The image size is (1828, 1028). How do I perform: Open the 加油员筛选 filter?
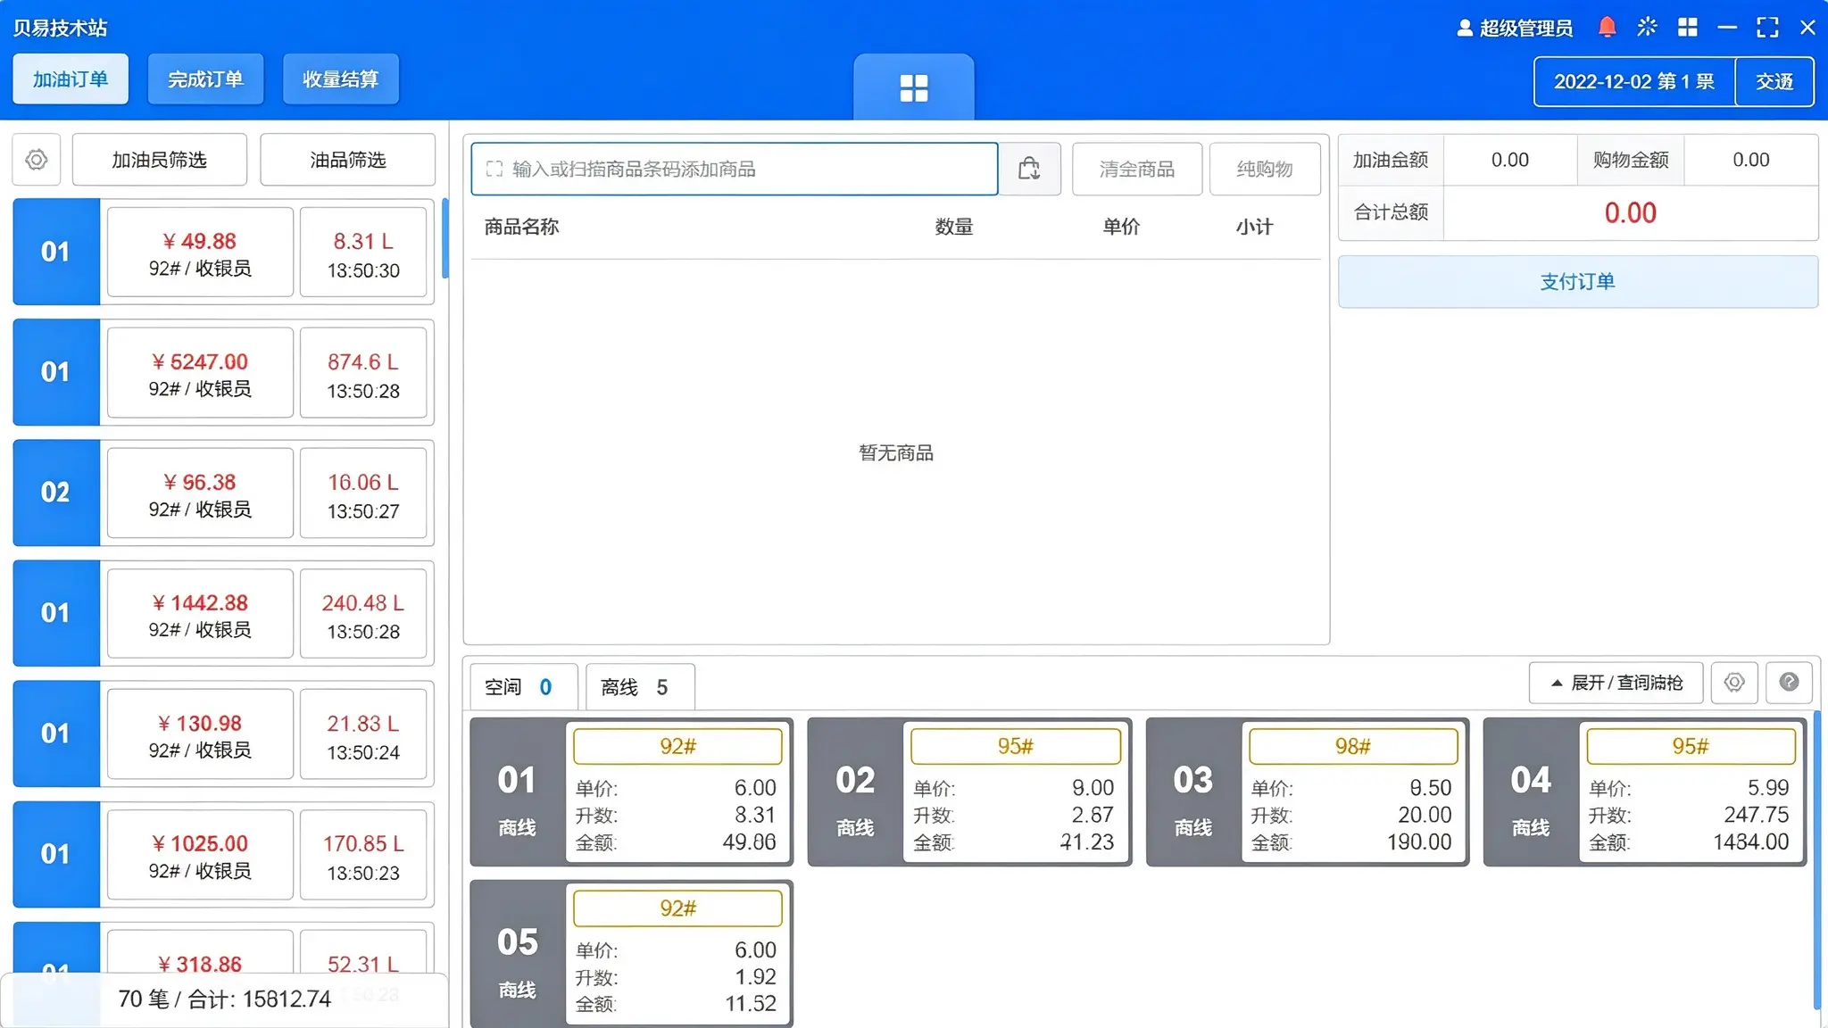159,160
